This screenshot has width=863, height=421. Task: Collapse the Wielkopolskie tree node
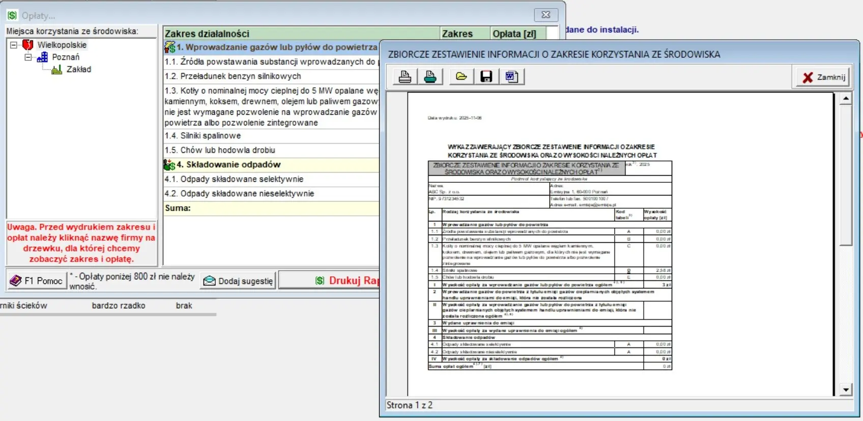pos(14,45)
